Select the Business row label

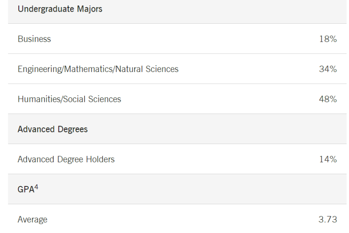click(34, 39)
